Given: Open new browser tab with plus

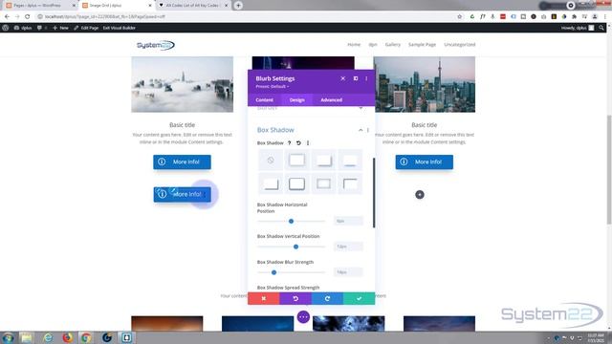Looking at the screenshot, I should (x=238, y=6).
